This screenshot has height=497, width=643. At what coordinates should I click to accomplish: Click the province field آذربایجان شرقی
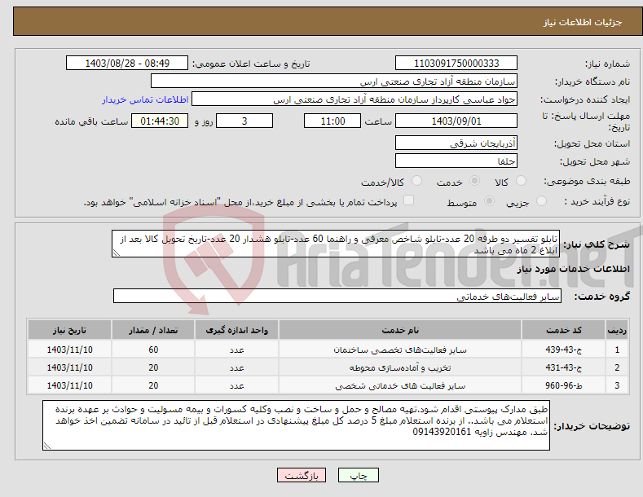point(456,143)
